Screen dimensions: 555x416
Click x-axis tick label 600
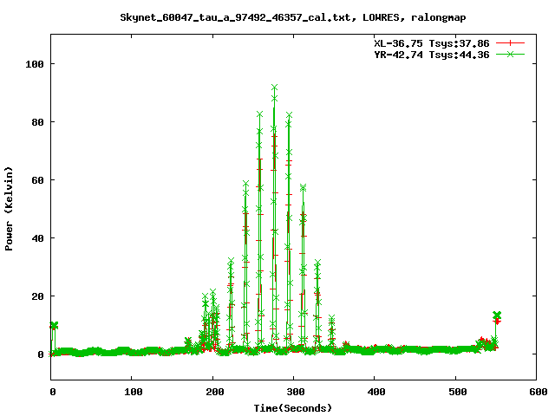[539, 392]
